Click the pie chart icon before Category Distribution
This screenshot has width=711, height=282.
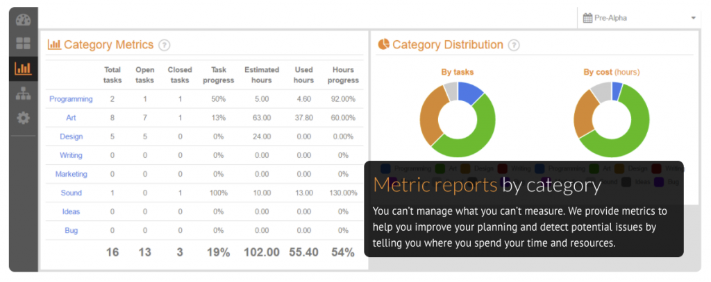coord(383,44)
